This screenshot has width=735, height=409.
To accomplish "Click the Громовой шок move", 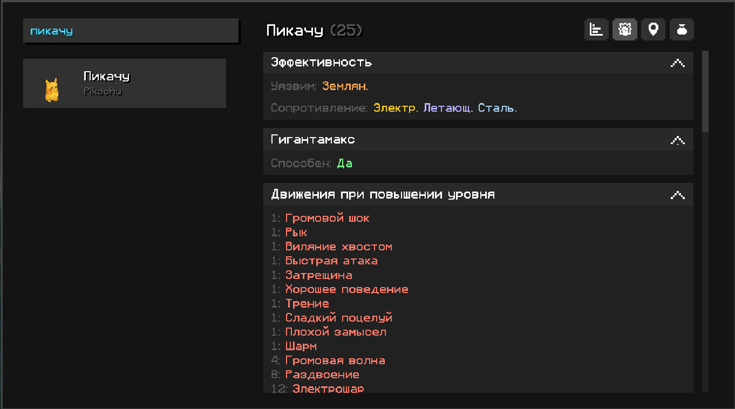I will point(328,218).
